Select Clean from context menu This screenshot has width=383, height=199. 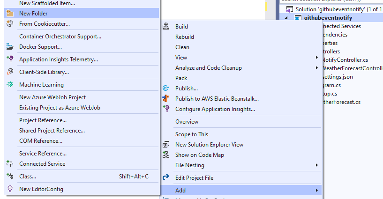[241, 47]
